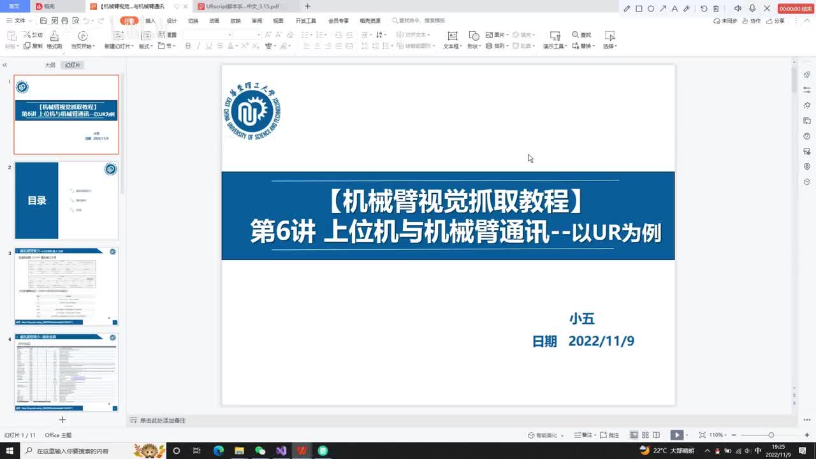Click the 分享 Share button
The width and height of the screenshot is (816, 459).
(x=776, y=21)
